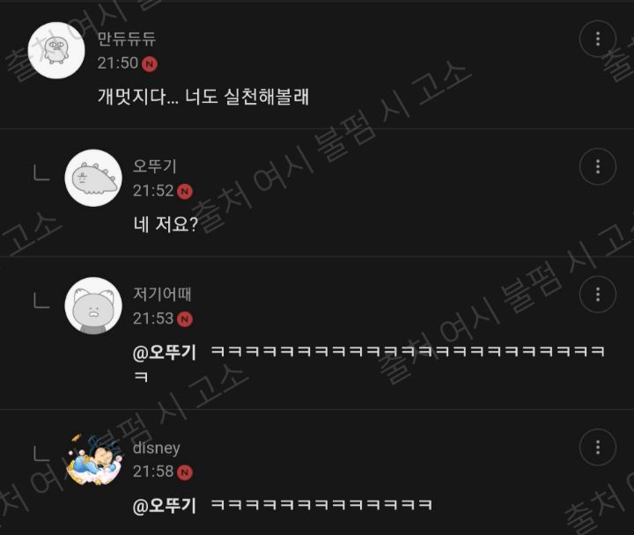Click the username 오뚜기 above 21:52
This screenshot has width=634, height=535.
(155, 166)
